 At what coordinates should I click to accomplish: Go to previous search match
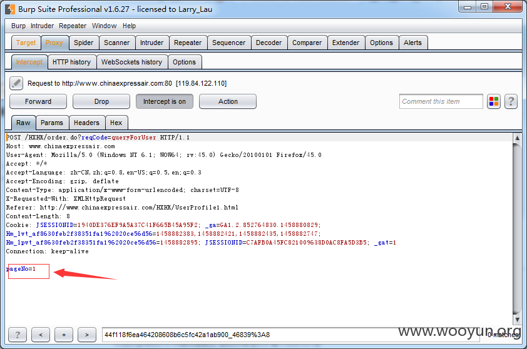click(41, 335)
